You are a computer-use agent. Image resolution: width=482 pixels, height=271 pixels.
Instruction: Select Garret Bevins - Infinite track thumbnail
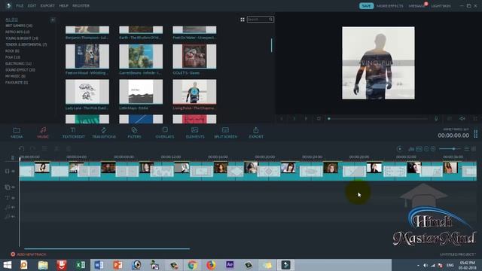(141, 56)
